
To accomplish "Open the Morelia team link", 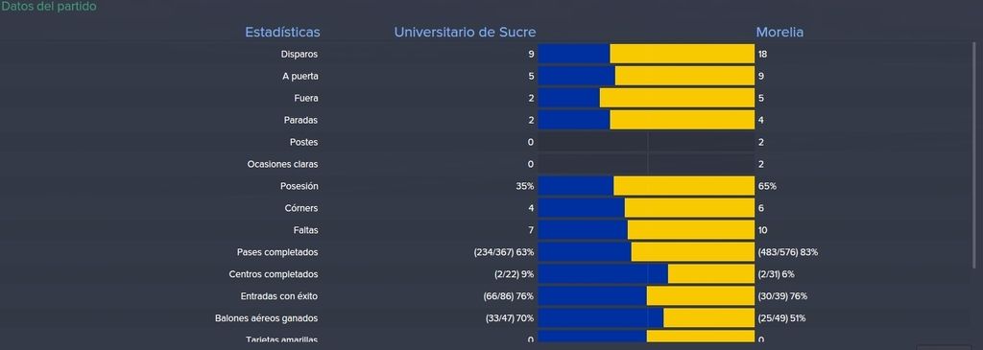I will pyautogui.click(x=779, y=32).
